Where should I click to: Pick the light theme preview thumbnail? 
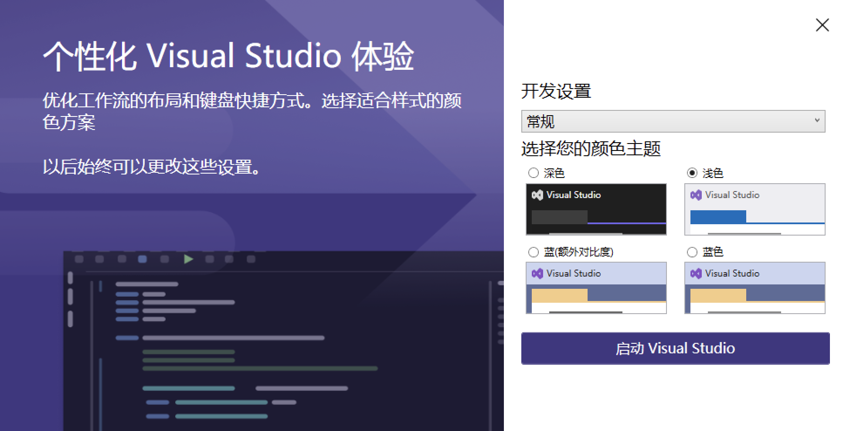click(755, 209)
